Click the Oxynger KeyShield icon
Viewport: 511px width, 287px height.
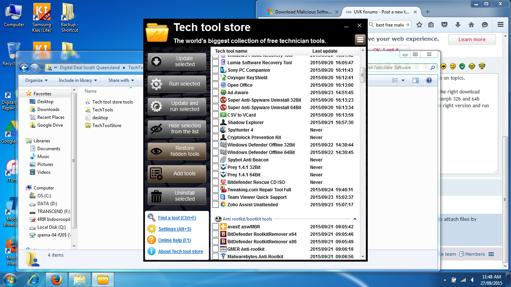pos(223,77)
